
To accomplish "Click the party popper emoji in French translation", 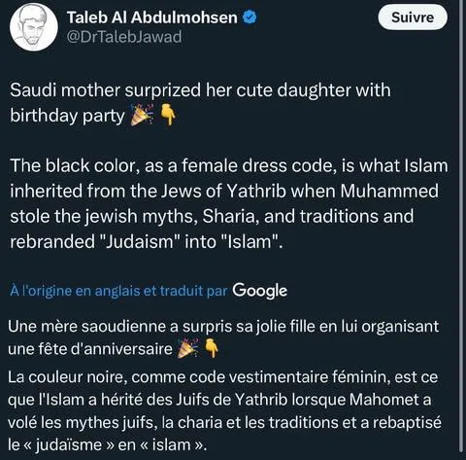I will point(188,348).
